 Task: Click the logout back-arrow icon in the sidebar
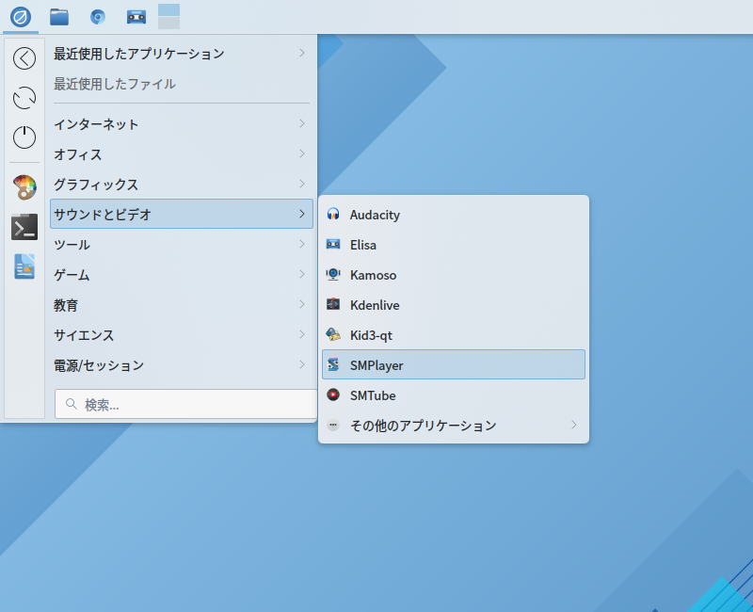pos(24,58)
